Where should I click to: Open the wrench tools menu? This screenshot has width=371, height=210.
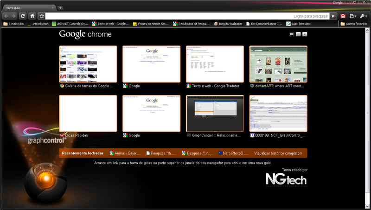point(363,16)
